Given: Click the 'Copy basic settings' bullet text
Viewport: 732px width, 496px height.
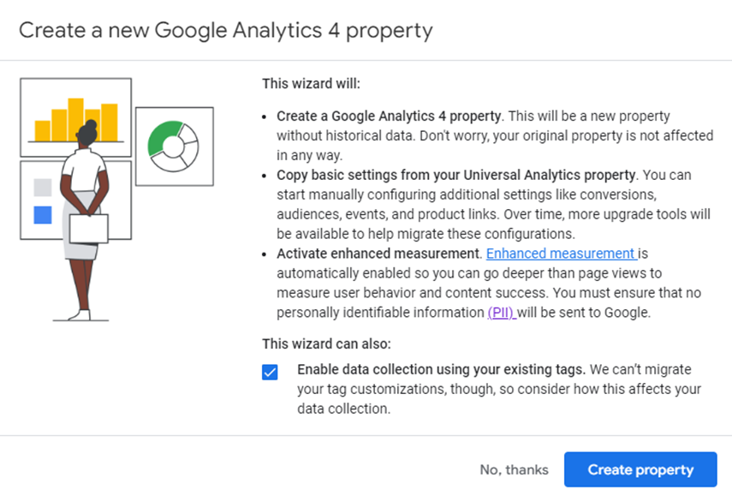Looking at the screenshot, I should tap(456, 175).
